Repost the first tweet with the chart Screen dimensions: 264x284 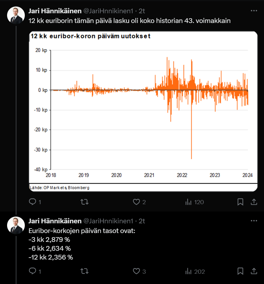click(84, 202)
